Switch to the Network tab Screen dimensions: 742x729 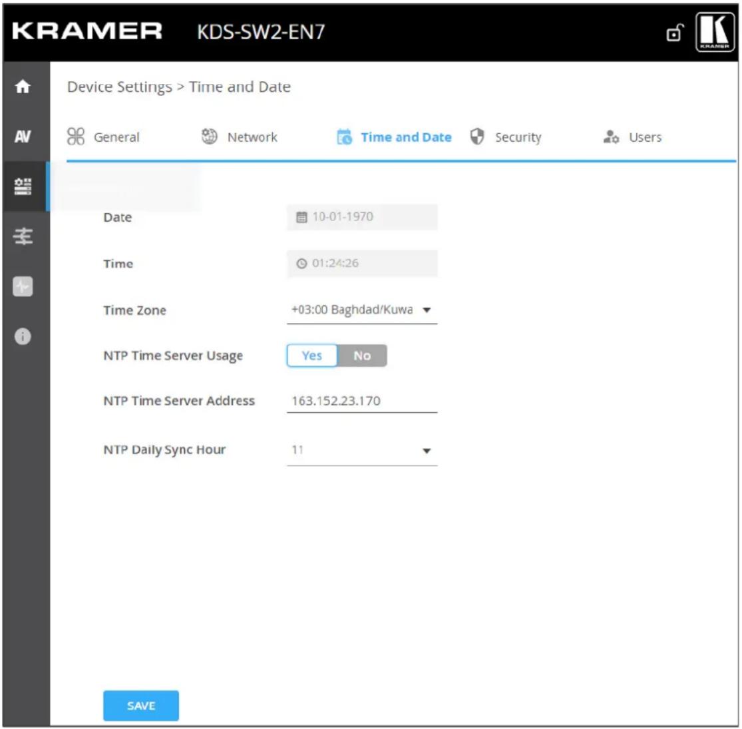(x=240, y=137)
